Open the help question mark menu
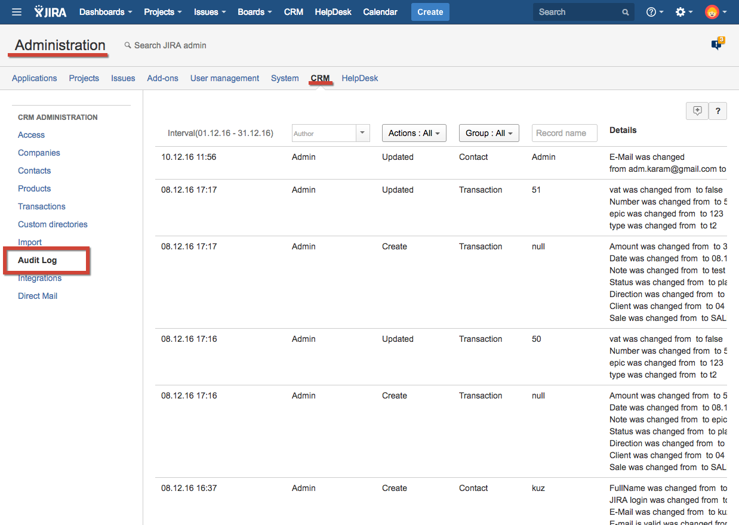This screenshot has height=525, width=739. (x=654, y=12)
